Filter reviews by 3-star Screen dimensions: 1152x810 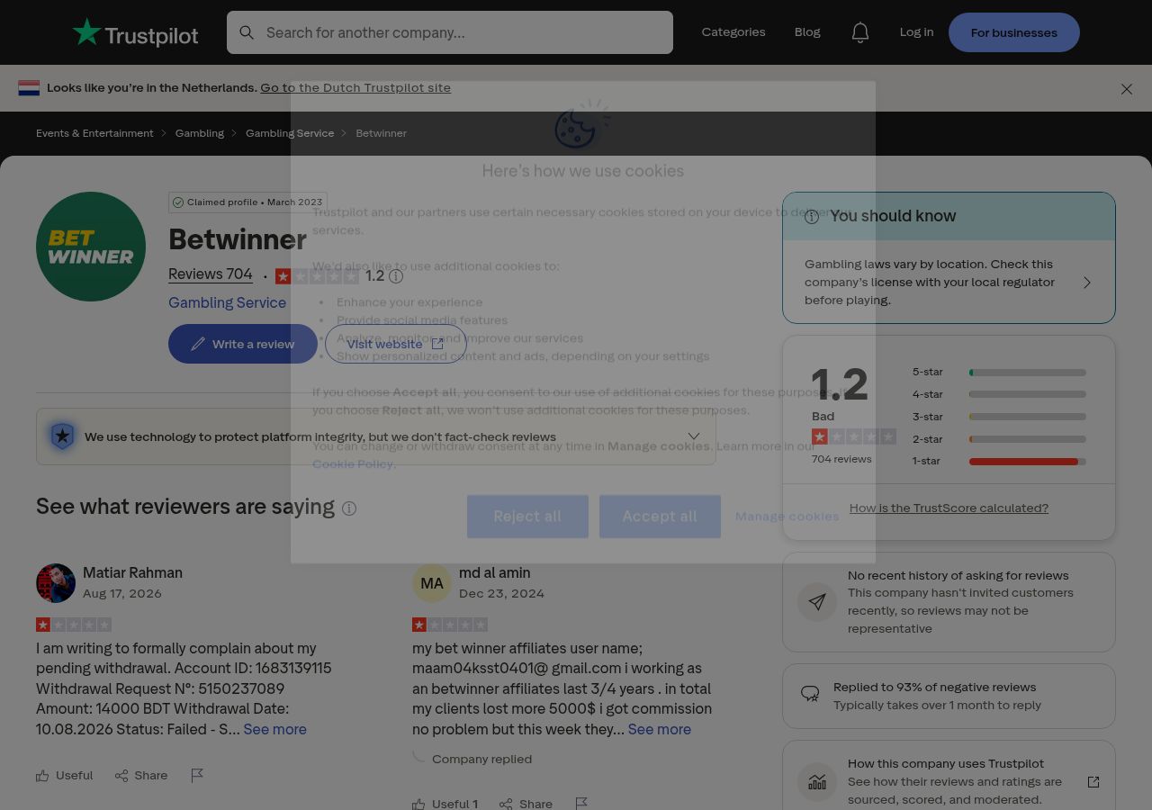pyautogui.click(x=999, y=417)
